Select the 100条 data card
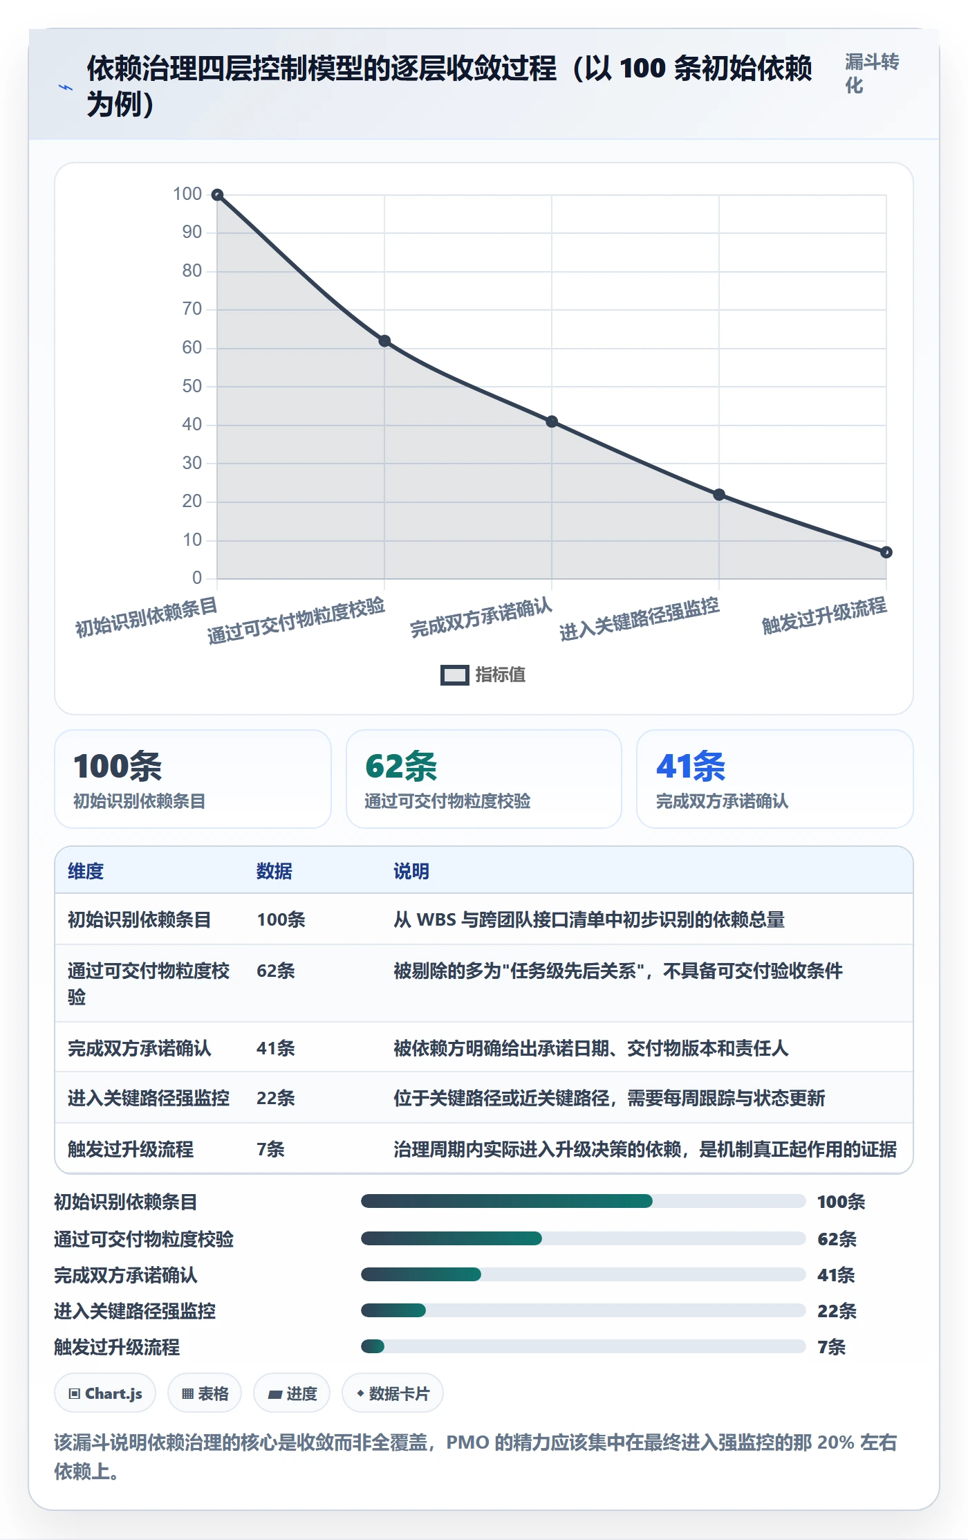This screenshot has height=1540, width=968. [x=193, y=779]
